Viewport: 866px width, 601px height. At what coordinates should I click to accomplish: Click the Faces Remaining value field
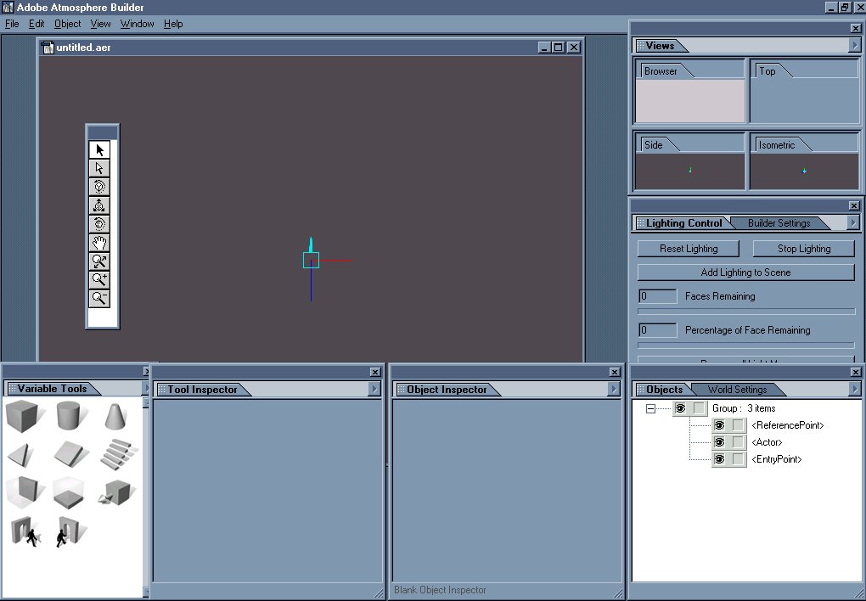tap(657, 296)
